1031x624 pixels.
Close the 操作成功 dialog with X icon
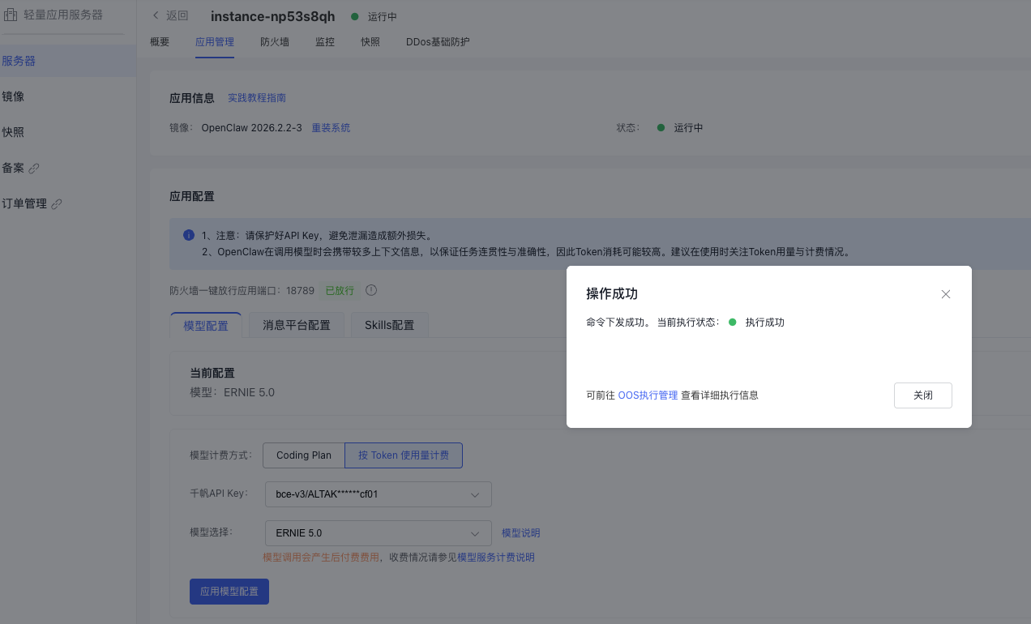(945, 294)
